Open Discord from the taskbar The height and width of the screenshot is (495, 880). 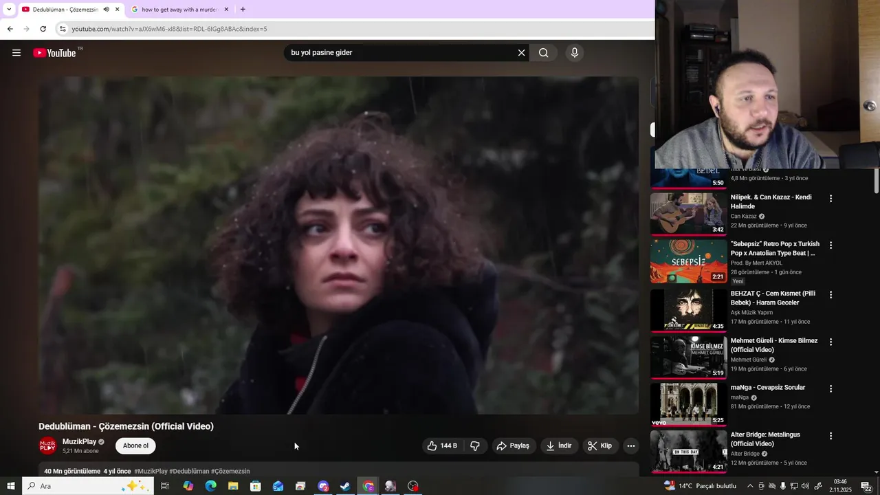pos(323,486)
